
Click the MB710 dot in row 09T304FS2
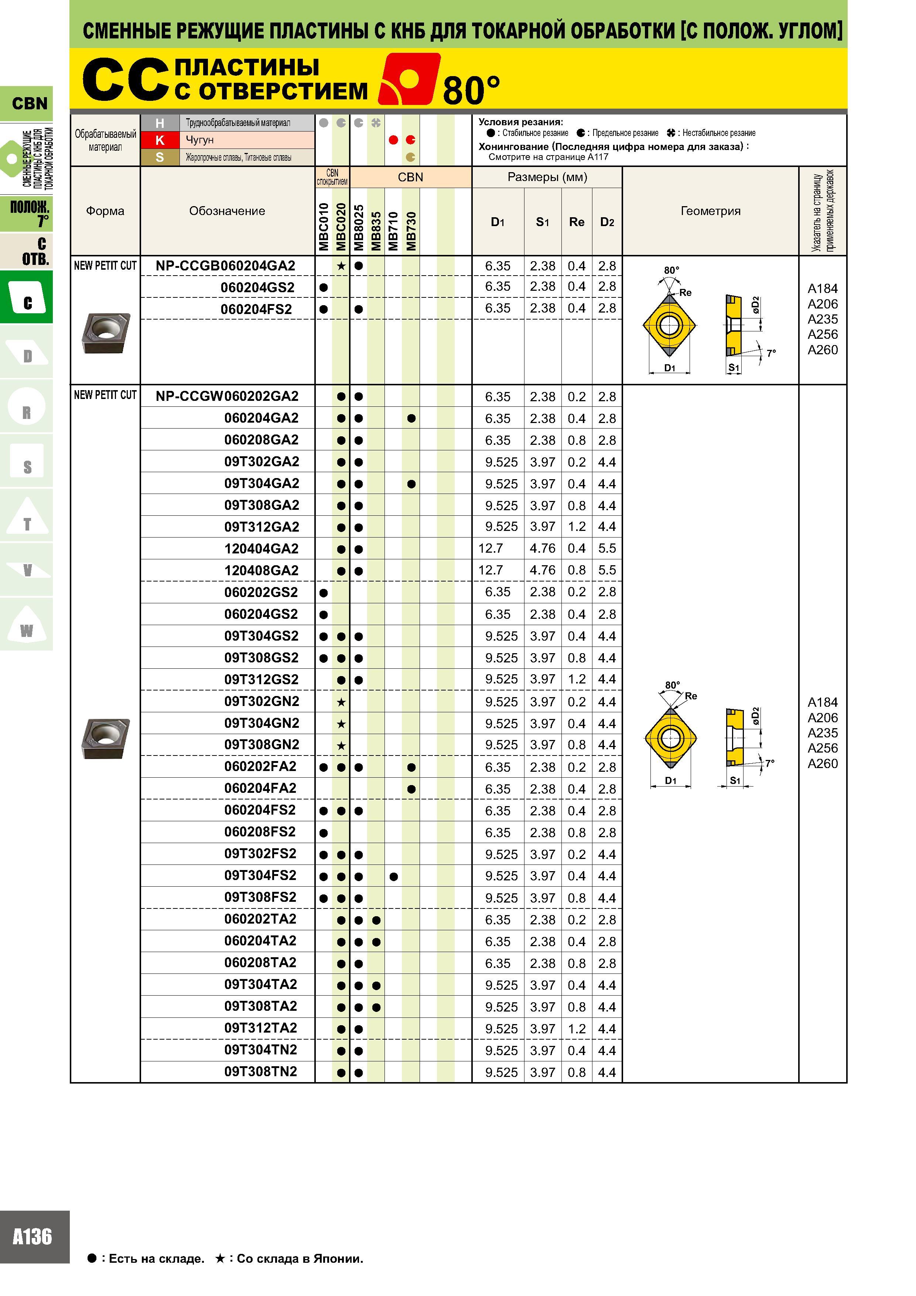coord(394,877)
